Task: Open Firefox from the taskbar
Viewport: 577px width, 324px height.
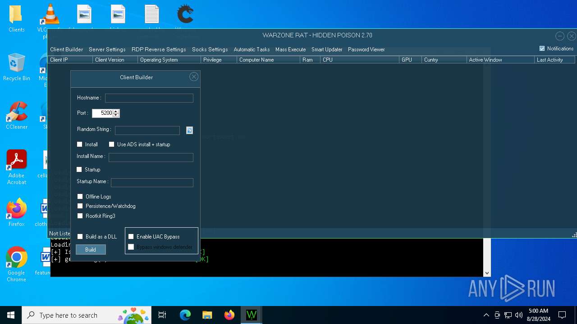Action: point(229,315)
